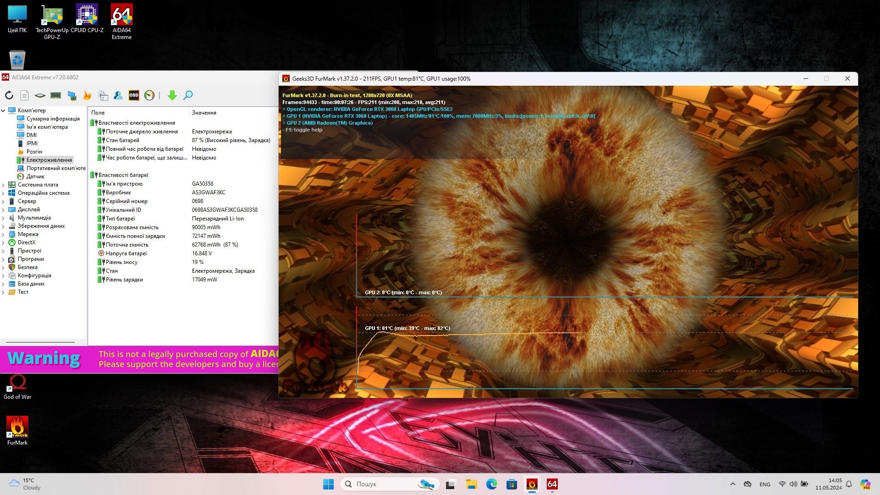The image size is (880, 495).
Task: Select Безпека in the tree
Action: coord(23,267)
